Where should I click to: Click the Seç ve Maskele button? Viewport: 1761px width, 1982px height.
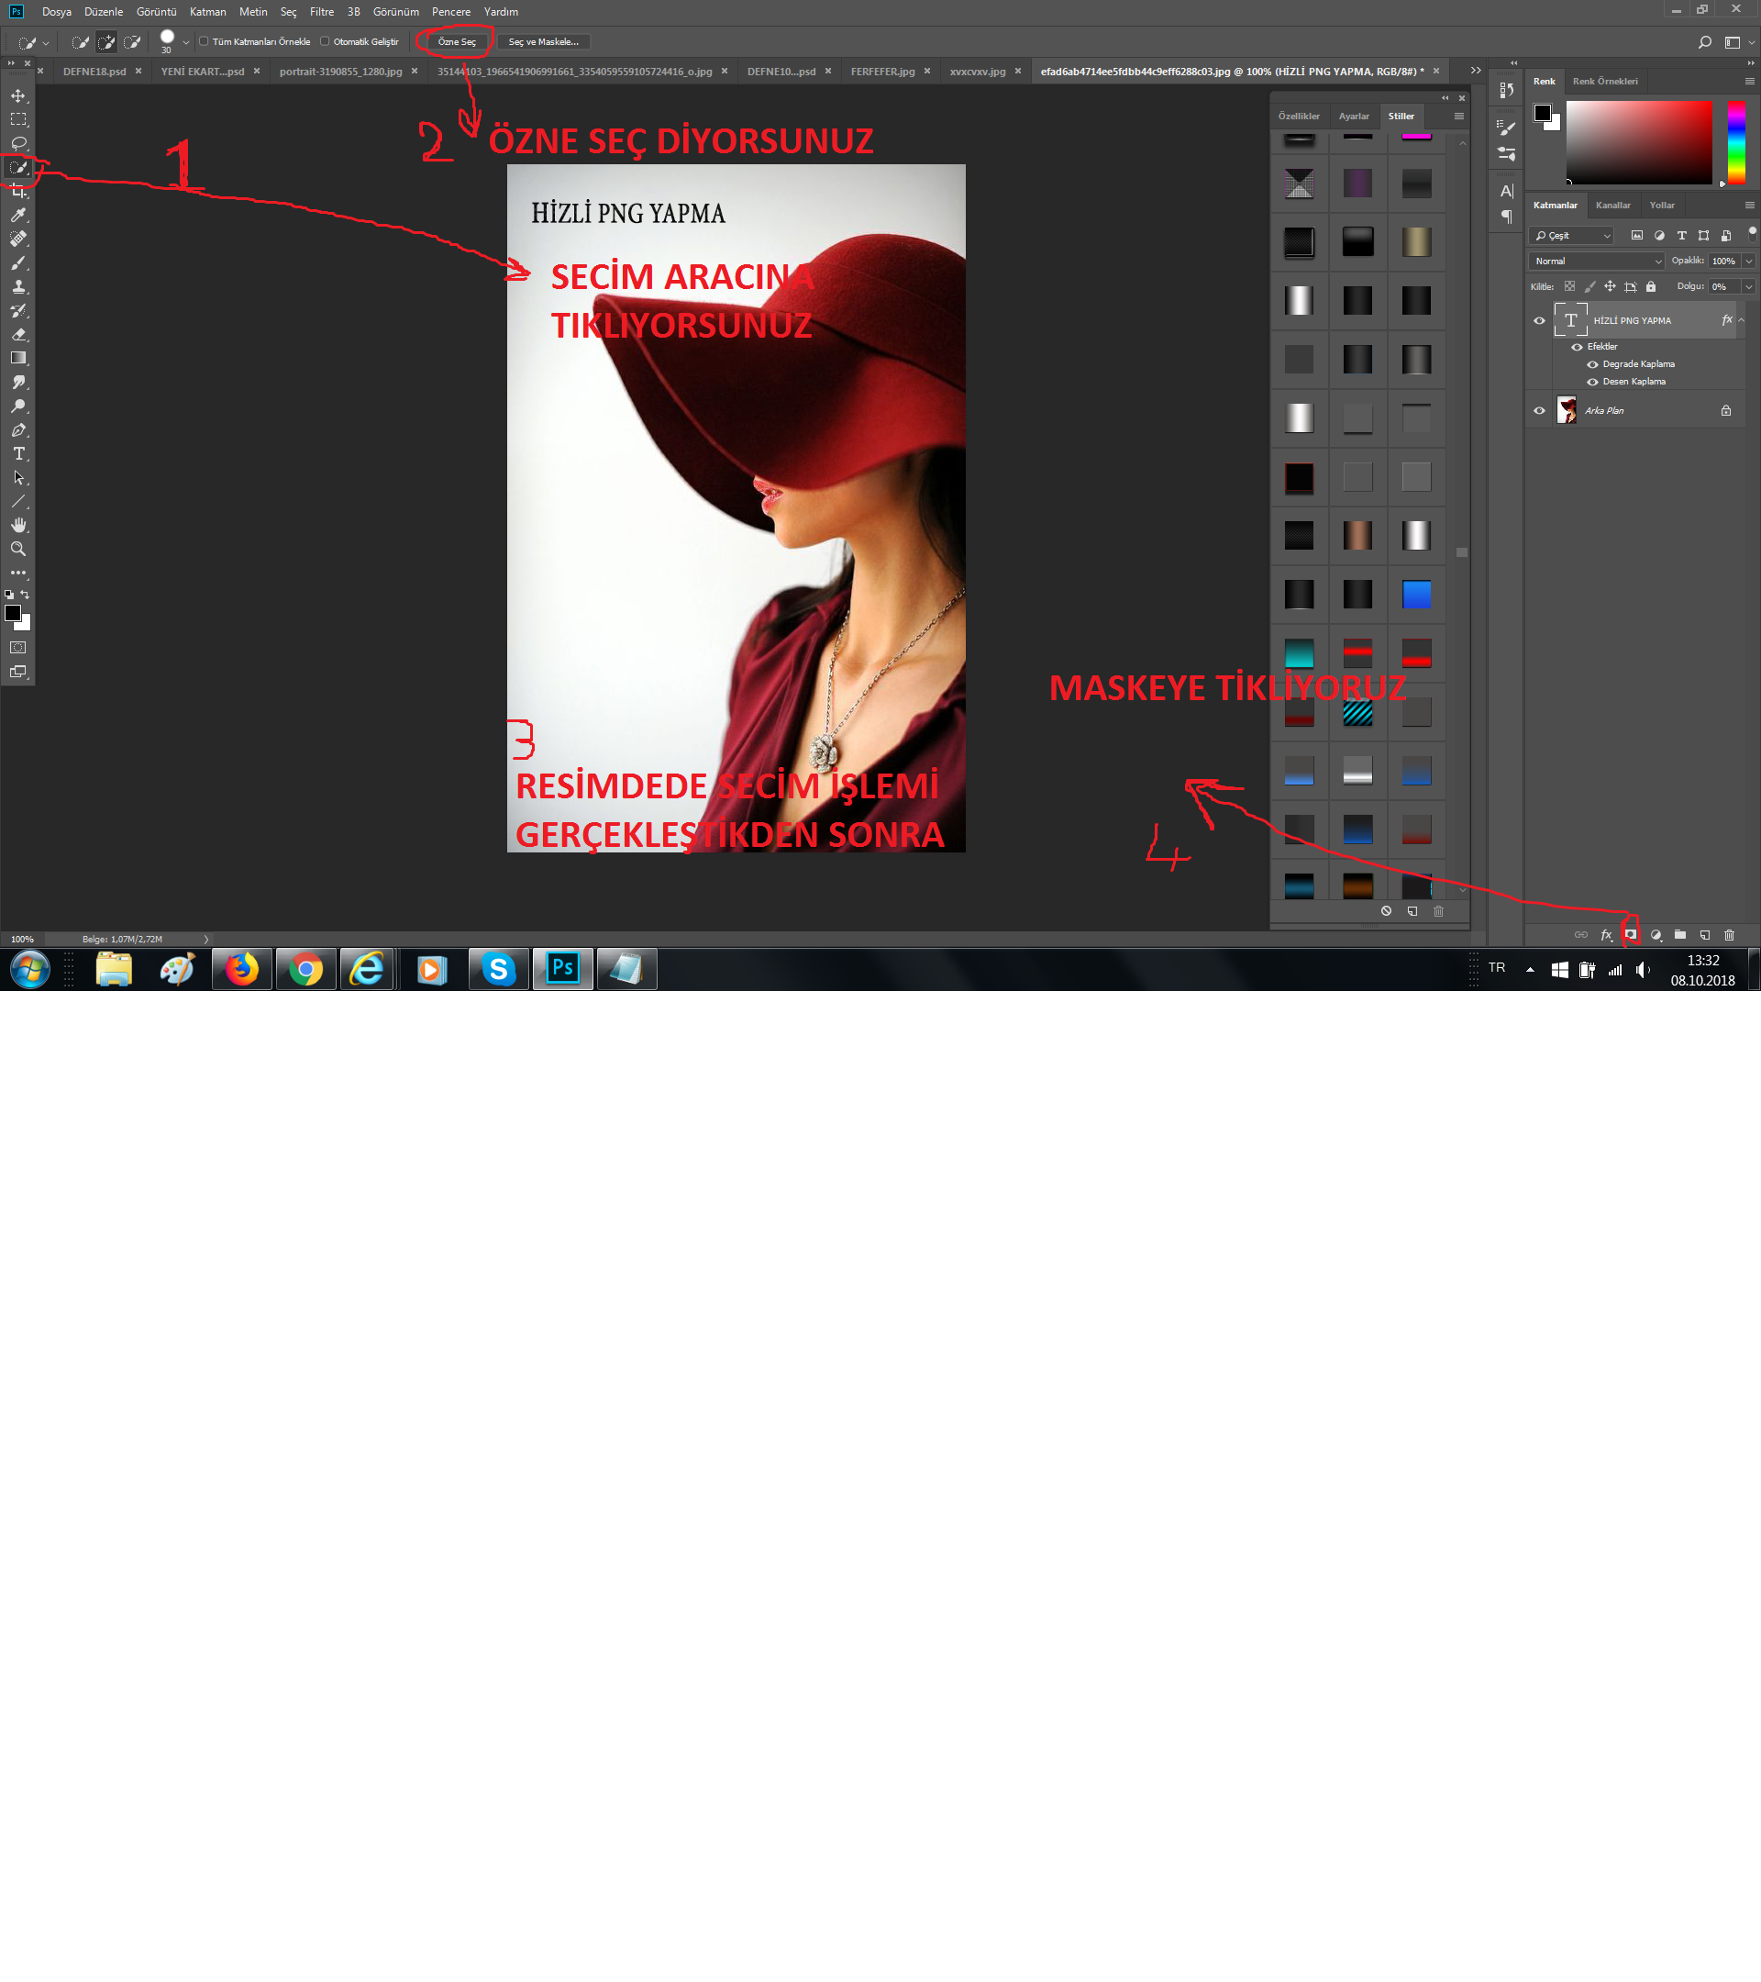coord(543,41)
